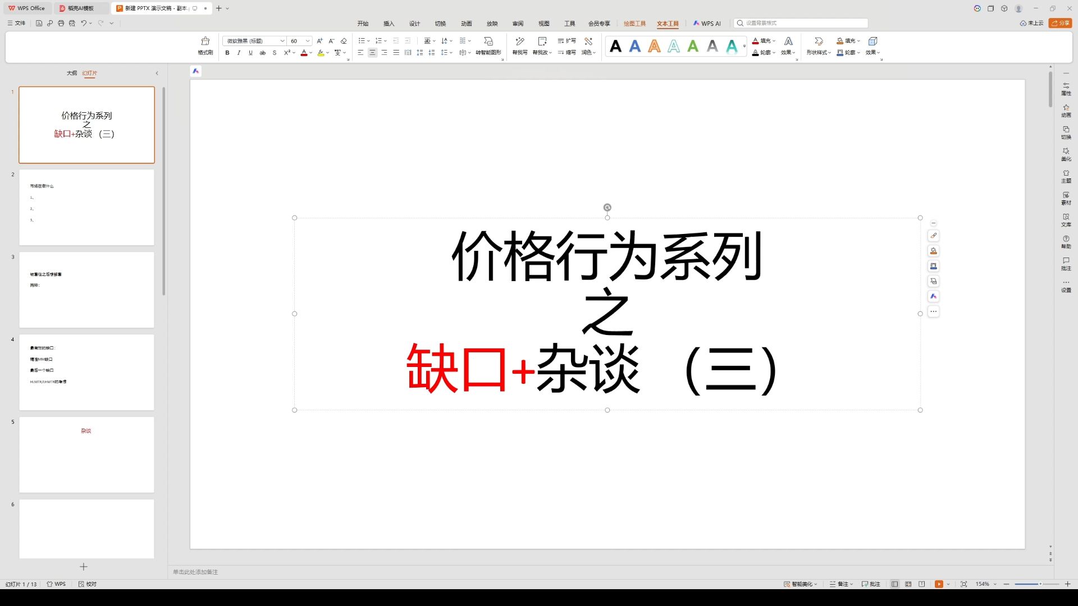1078x606 pixels.
Task: Click add new slide plus button
Action: [84, 567]
